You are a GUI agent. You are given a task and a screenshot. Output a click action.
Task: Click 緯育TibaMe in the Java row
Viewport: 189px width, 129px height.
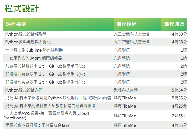(x=125, y=125)
